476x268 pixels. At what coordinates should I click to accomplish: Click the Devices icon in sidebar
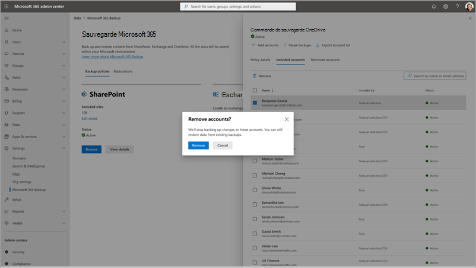[x=7, y=54]
